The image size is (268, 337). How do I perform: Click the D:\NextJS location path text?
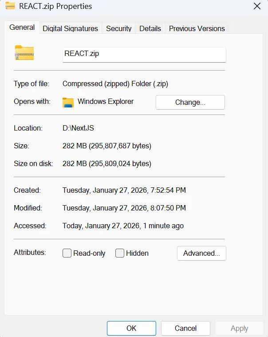[78, 128]
